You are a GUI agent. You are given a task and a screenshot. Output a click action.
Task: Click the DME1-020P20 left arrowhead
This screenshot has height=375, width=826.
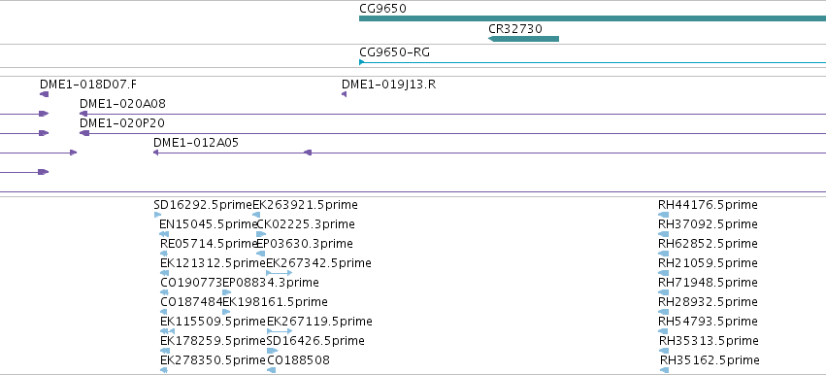tap(84, 133)
